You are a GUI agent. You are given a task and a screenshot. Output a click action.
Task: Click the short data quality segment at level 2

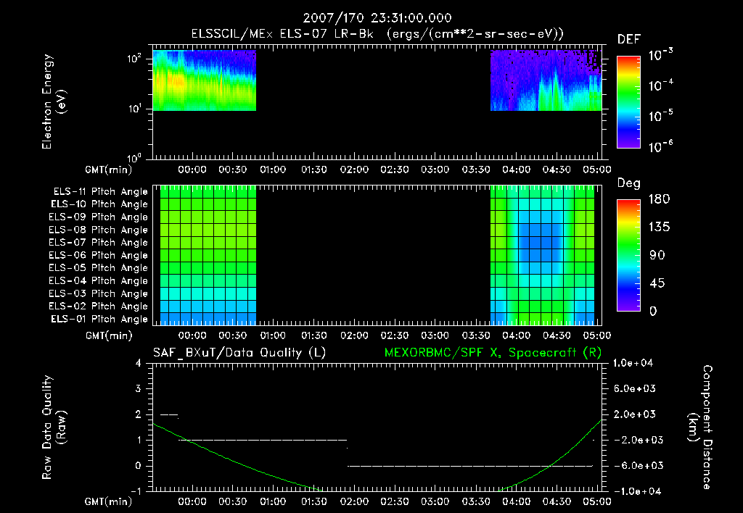click(x=169, y=415)
